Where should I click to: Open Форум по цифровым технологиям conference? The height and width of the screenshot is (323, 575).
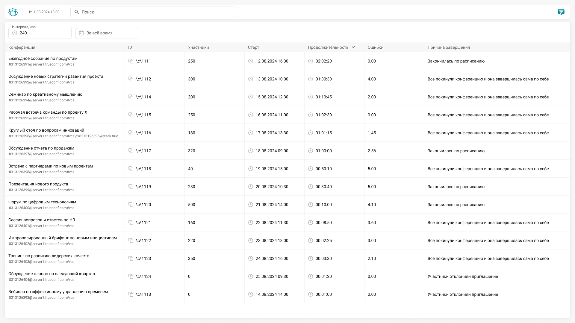pos(42,202)
